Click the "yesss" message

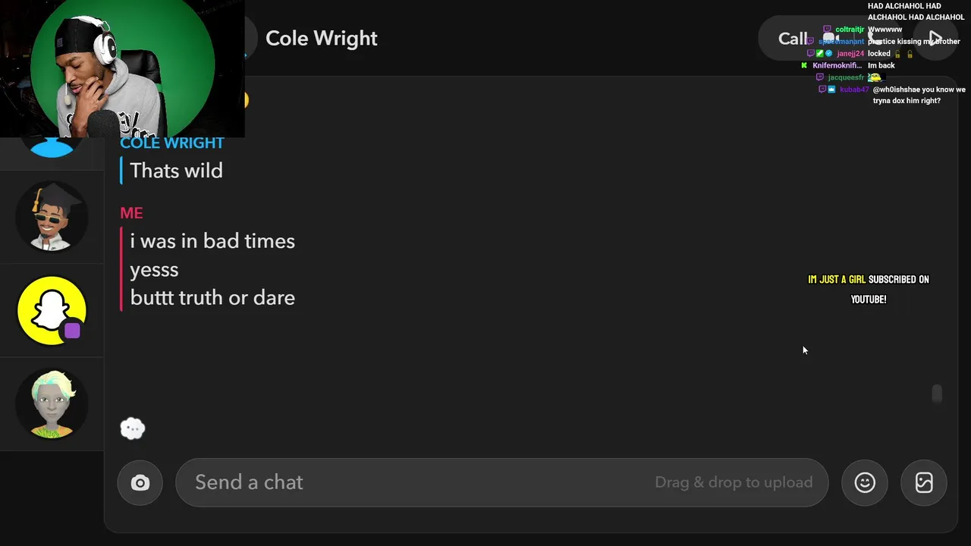point(154,269)
